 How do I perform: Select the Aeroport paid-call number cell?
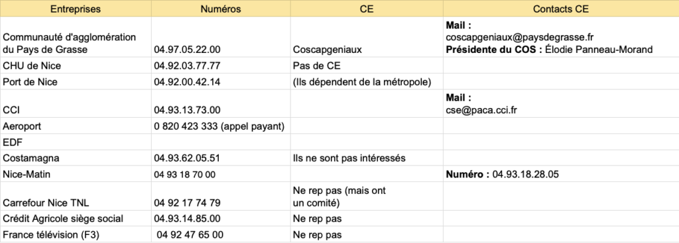[221, 126]
